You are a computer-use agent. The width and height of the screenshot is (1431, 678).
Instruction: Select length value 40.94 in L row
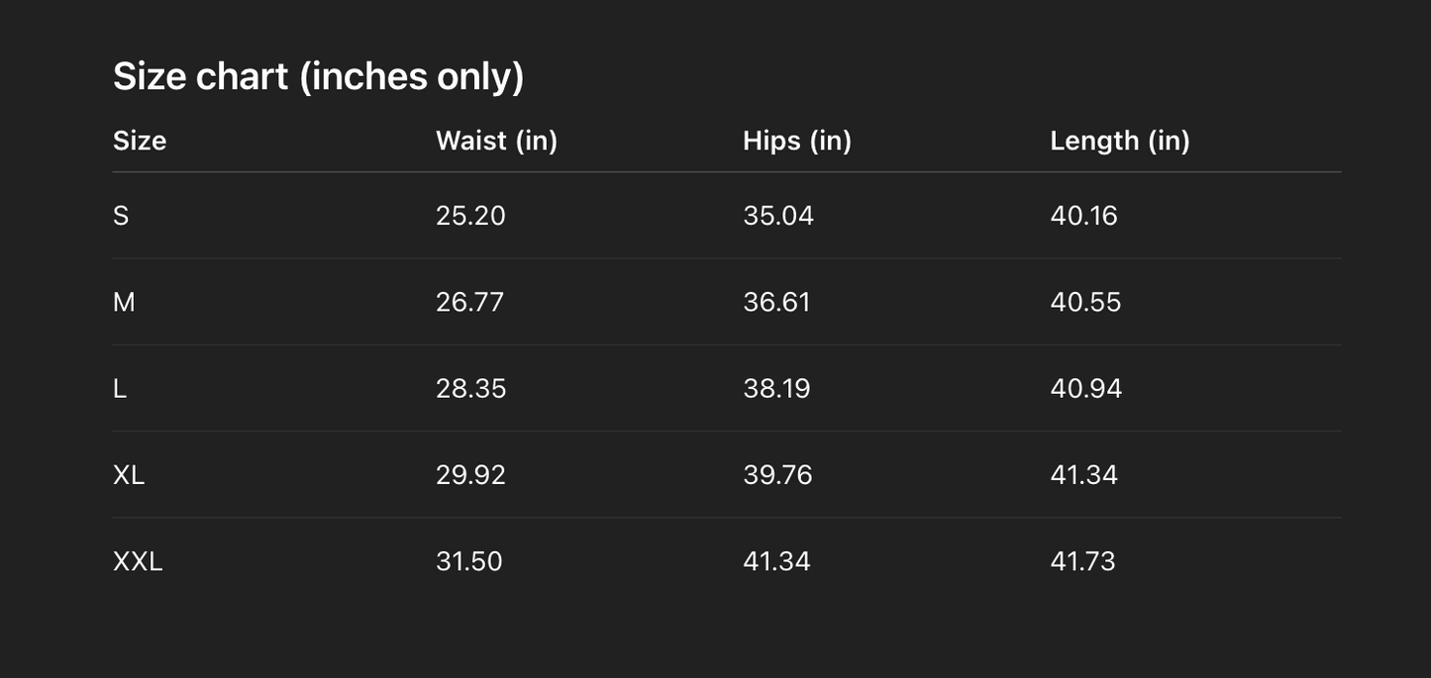pyautogui.click(x=1085, y=388)
